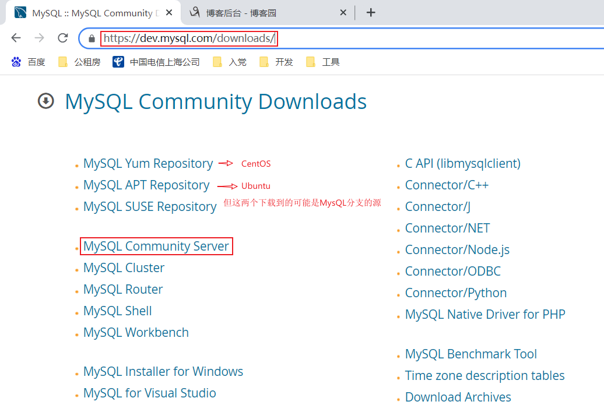
Task: Open MySQL Benchmark Tool link
Action: [x=470, y=354]
